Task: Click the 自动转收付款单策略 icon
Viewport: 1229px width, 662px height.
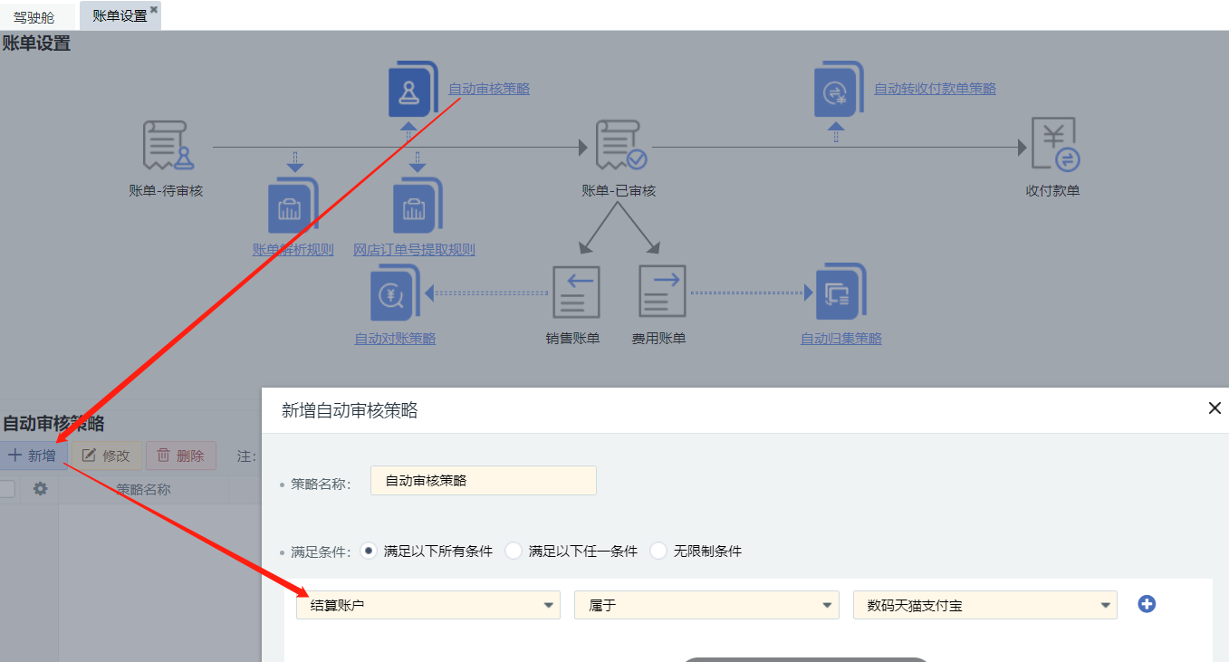Action: coord(839,90)
